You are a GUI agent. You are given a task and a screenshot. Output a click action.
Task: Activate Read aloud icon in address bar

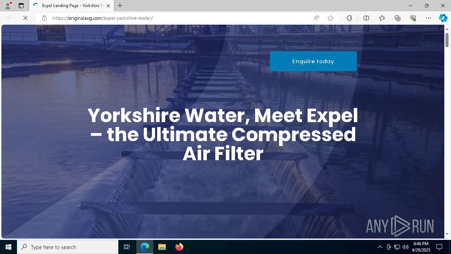pyautogui.click(x=316, y=18)
